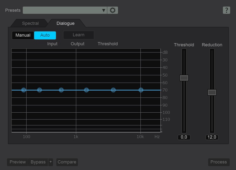Select threshold node 4 on the curve
This screenshot has height=170, width=236.
86,90
